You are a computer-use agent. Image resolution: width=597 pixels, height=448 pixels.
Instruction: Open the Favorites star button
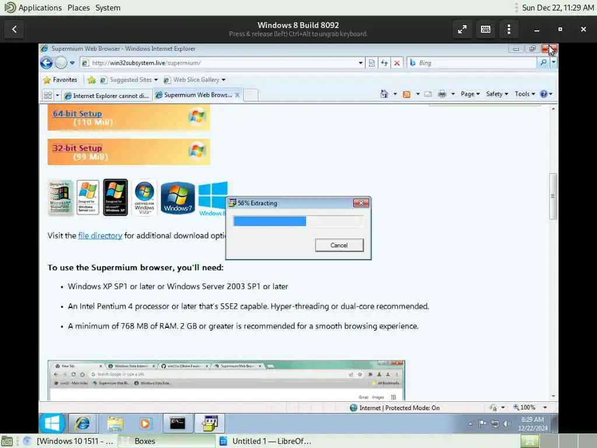point(60,79)
